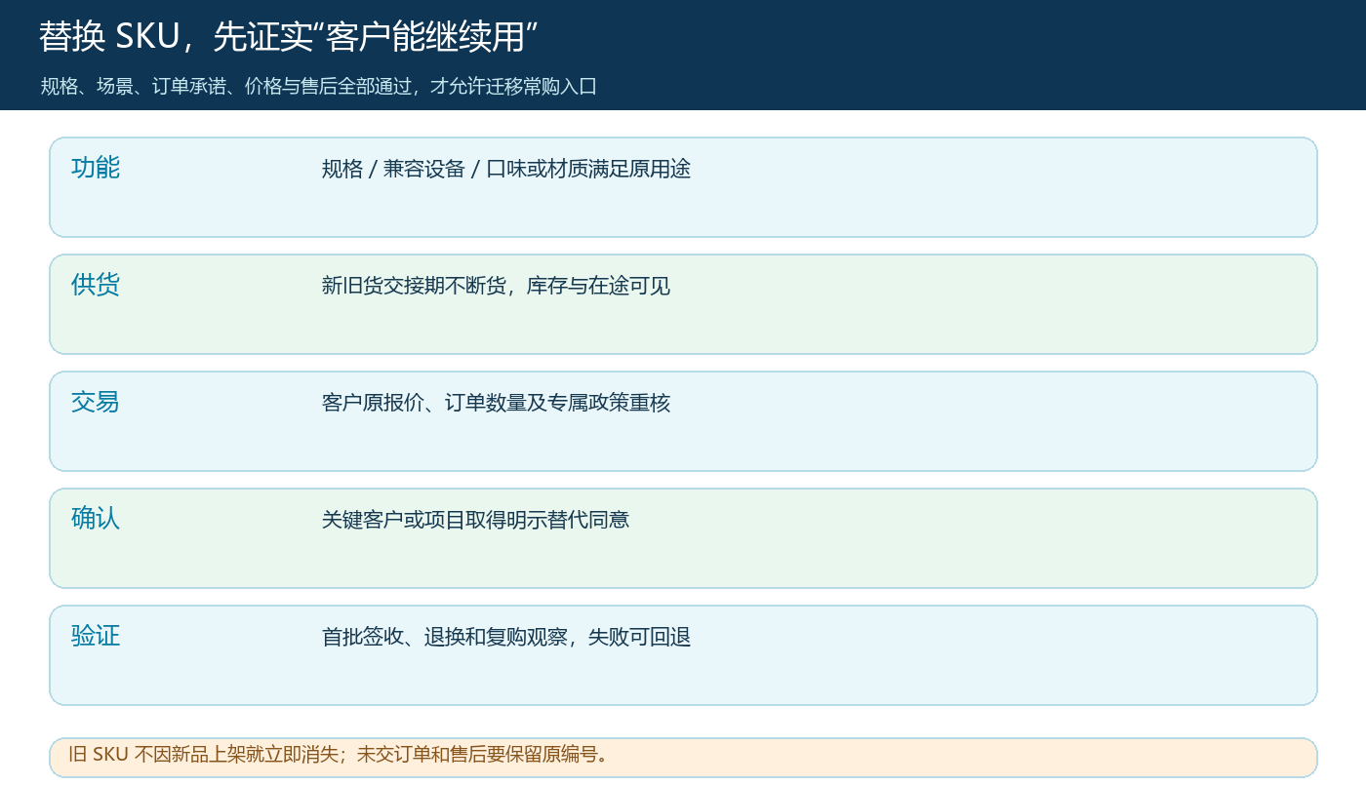This screenshot has width=1366, height=785.
Task: Select the line 关键客户或项目取得明示替代同意
Action: pos(475,520)
